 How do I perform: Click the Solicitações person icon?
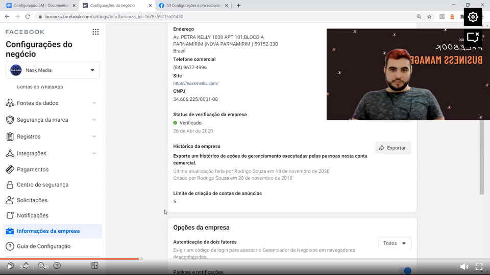(10, 200)
